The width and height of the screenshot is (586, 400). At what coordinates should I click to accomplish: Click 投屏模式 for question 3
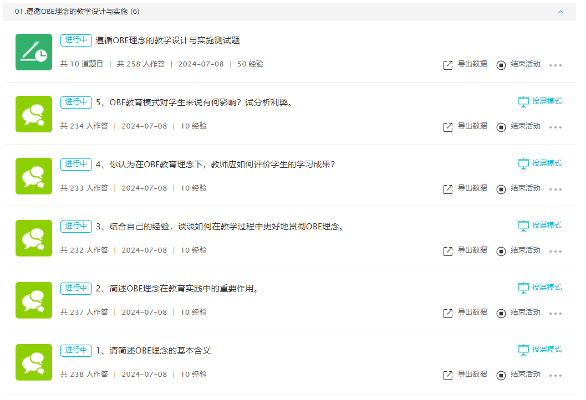(540, 225)
